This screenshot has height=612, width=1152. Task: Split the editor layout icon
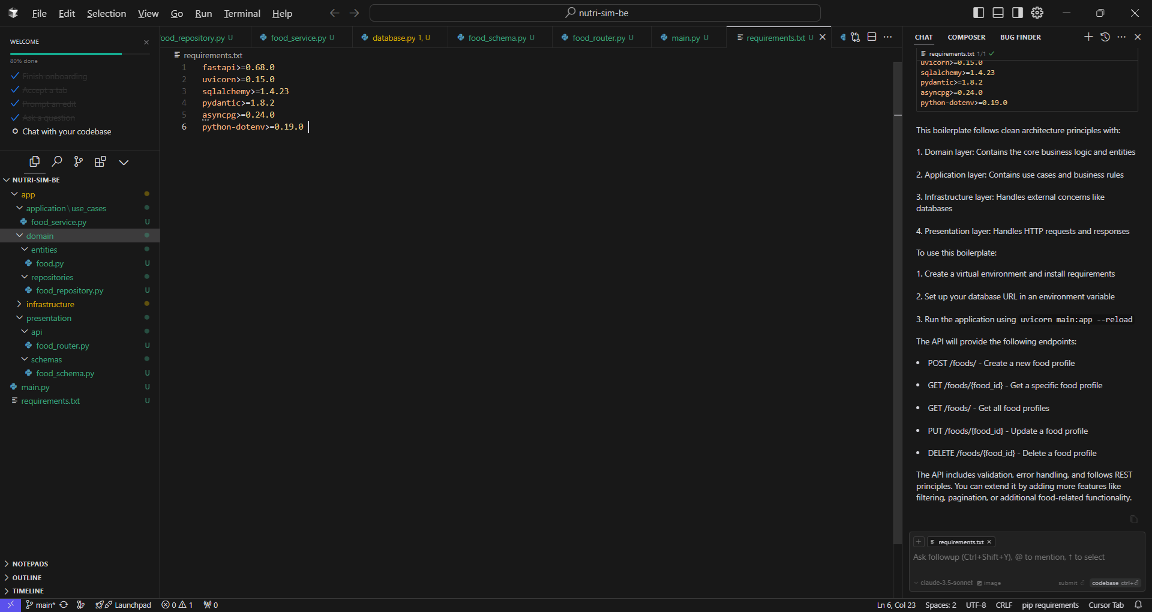point(872,37)
